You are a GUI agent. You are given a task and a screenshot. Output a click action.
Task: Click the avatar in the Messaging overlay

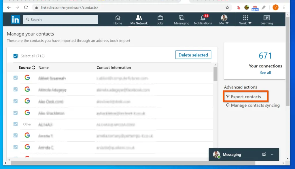click(217, 155)
